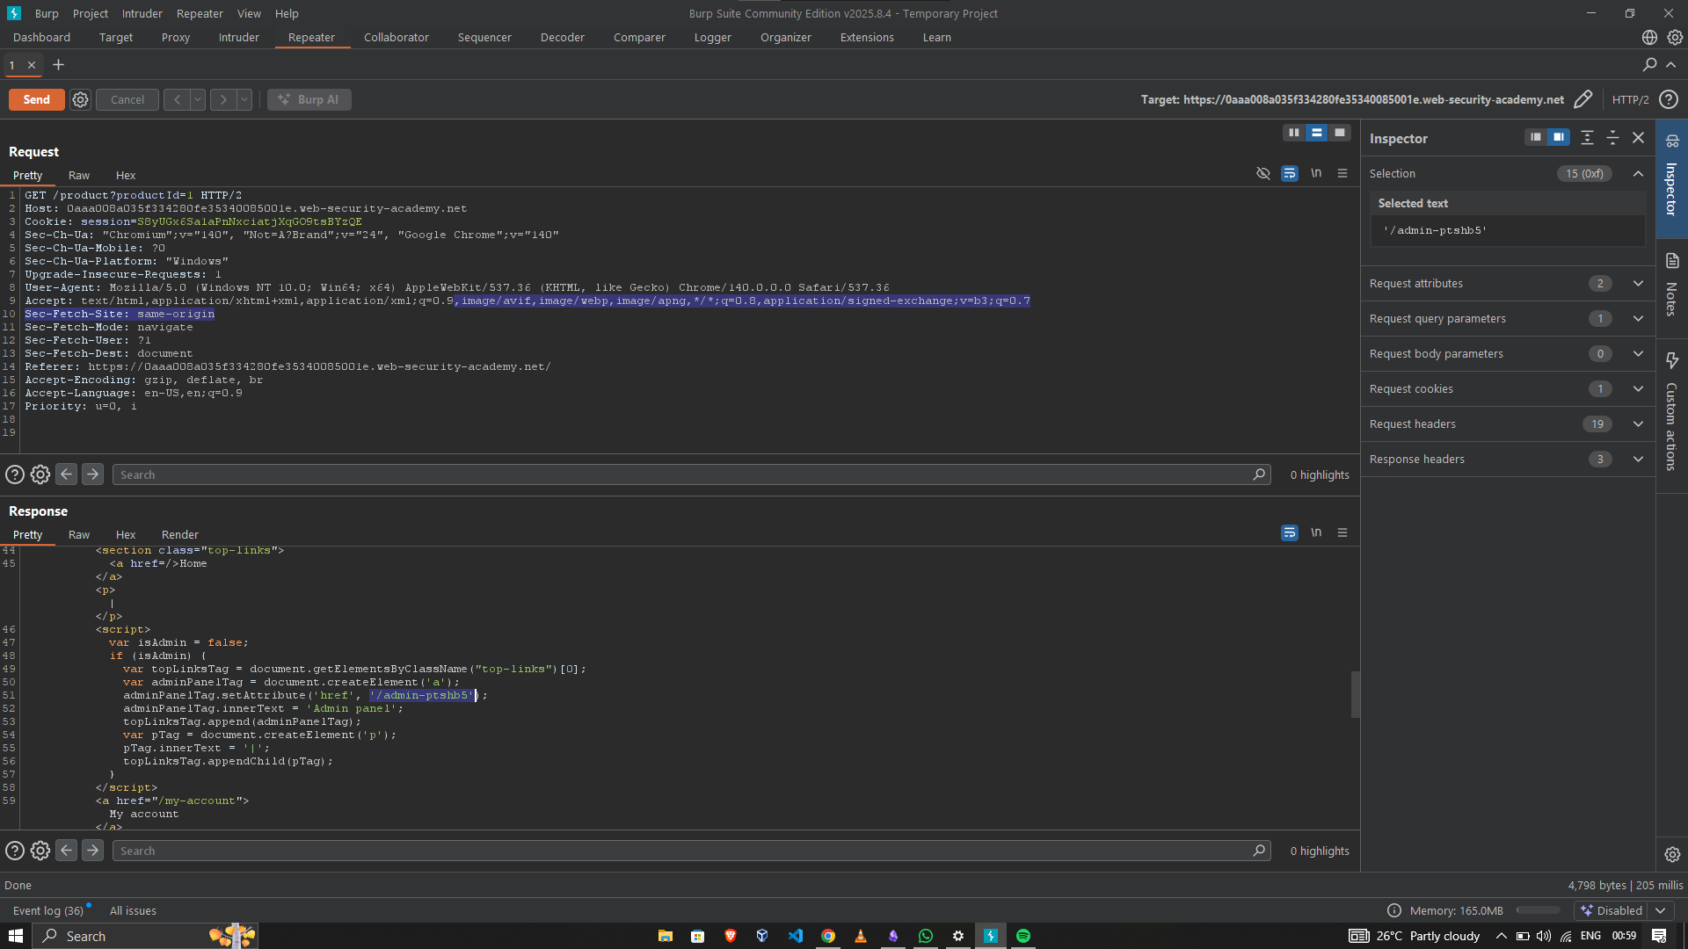Toggle line wrap in Response editor
Viewport: 1688px width, 949px height.
point(1290,533)
